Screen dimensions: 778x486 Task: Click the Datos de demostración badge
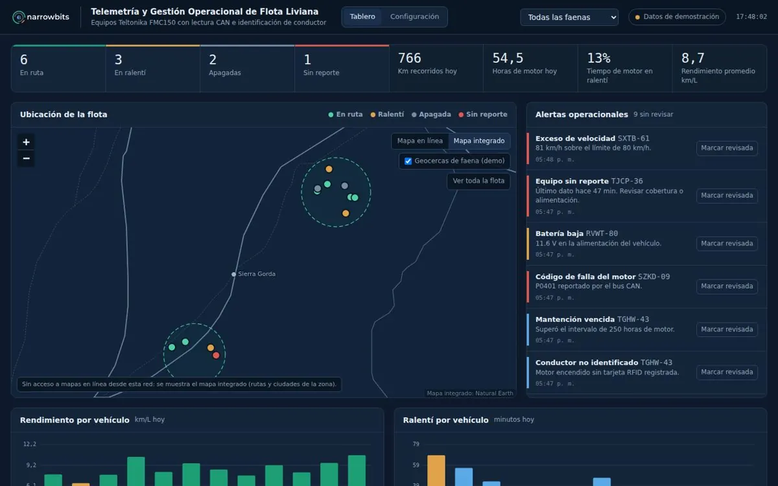point(677,17)
